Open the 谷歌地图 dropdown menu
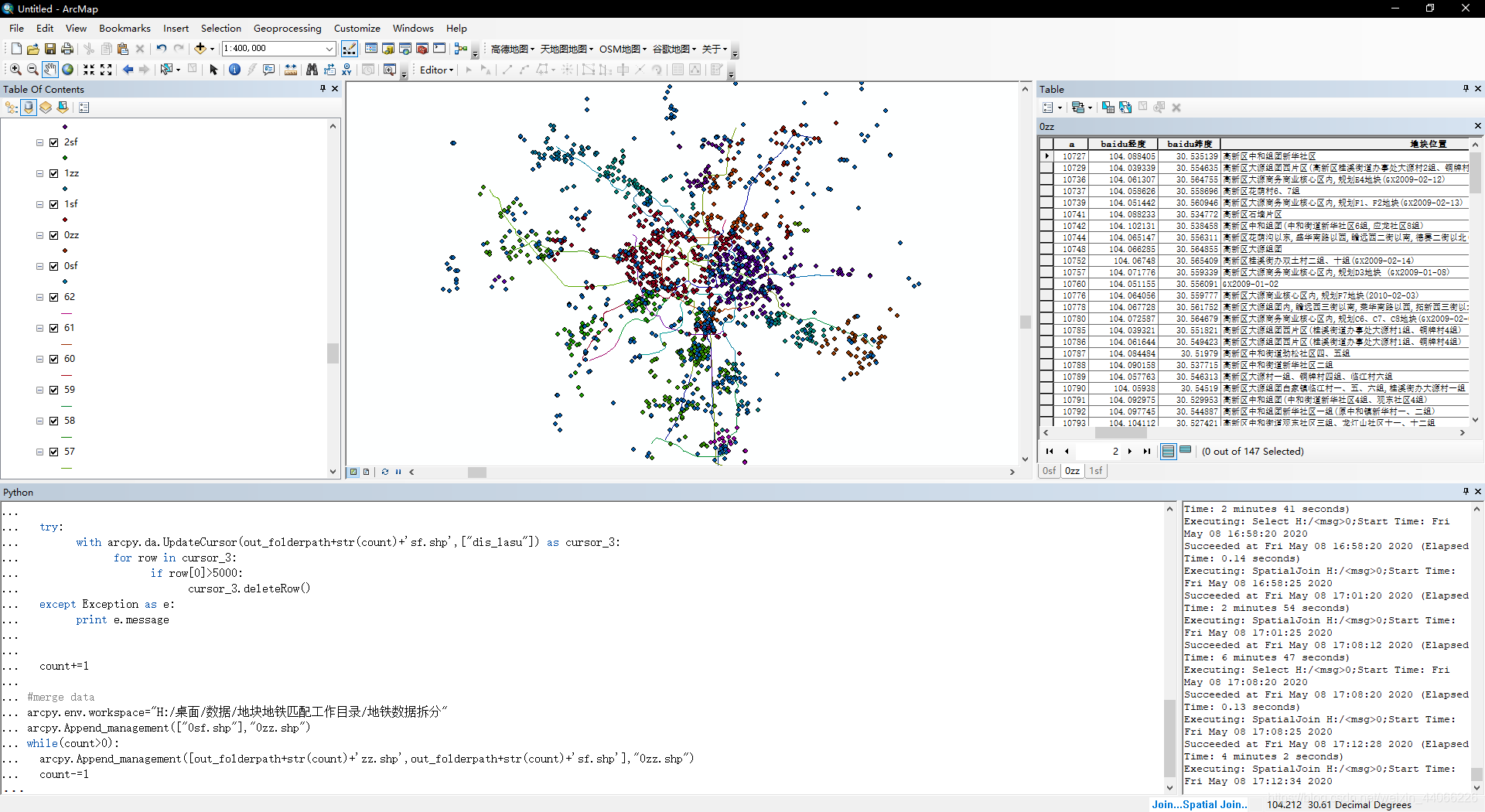1485x812 pixels. (x=674, y=49)
